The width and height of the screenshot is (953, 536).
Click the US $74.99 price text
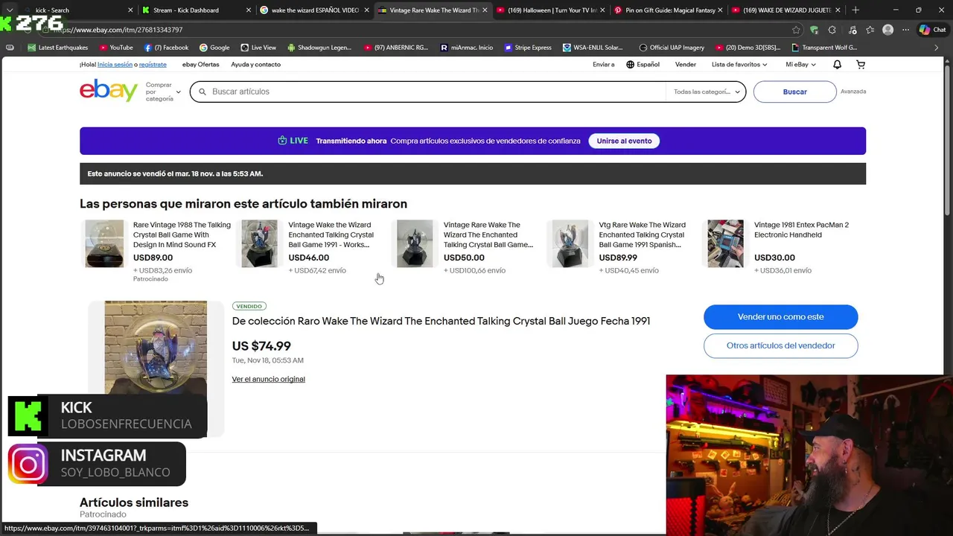pos(261,346)
